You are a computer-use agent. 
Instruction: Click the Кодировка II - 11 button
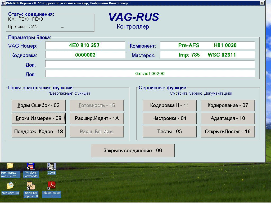169,105
